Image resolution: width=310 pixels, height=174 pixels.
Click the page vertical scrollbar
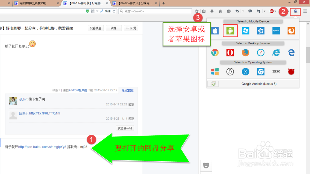click(308, 55)
